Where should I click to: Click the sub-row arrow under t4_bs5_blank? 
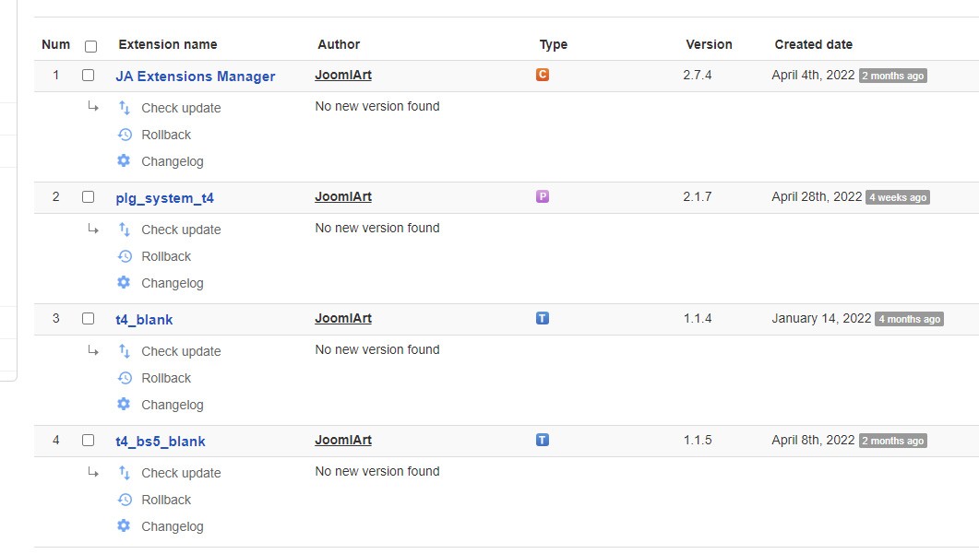(93, 472)
